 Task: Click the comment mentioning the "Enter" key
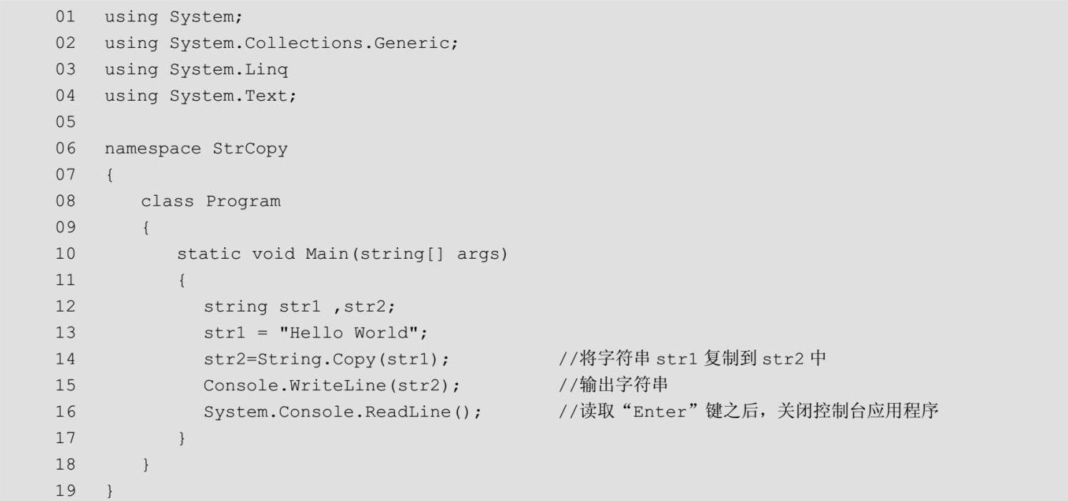pos(748,412)
